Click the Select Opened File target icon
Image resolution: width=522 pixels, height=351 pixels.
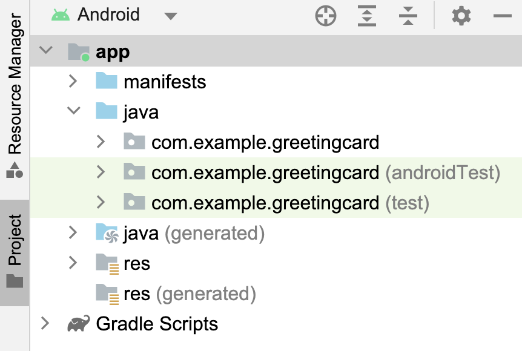click(326, 16)
